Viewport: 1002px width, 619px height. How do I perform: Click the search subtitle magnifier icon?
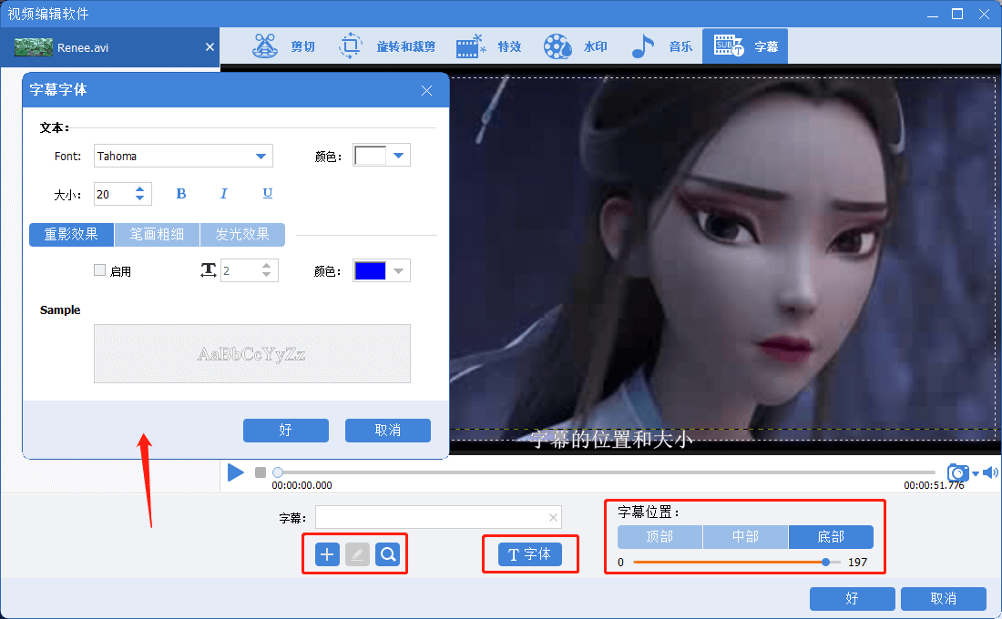click(x=388, y=554)
